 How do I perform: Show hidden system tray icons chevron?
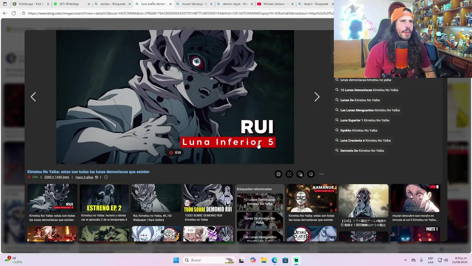pyautogui.click(x=406, y=260)
